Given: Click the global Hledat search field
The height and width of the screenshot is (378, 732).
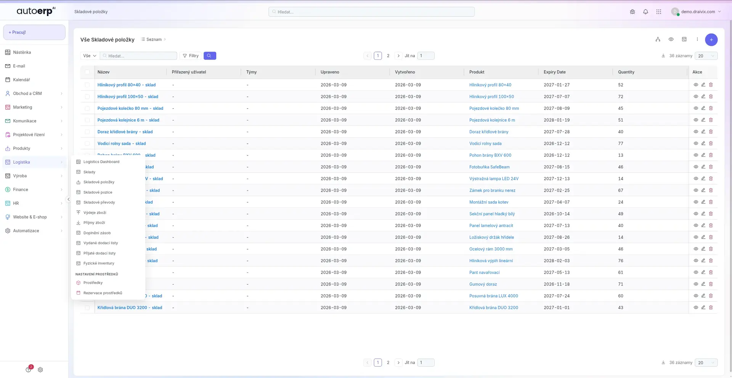Looking at the screenshot, I should pyautogui.click(x=371, y=12).
